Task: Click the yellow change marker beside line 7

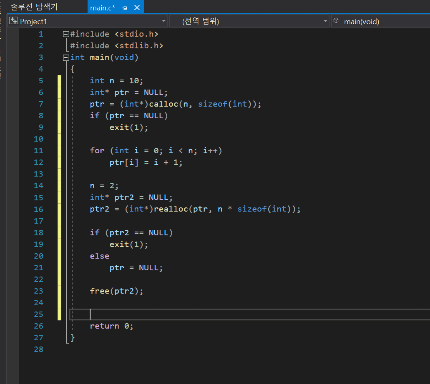Action: [60, 104]
